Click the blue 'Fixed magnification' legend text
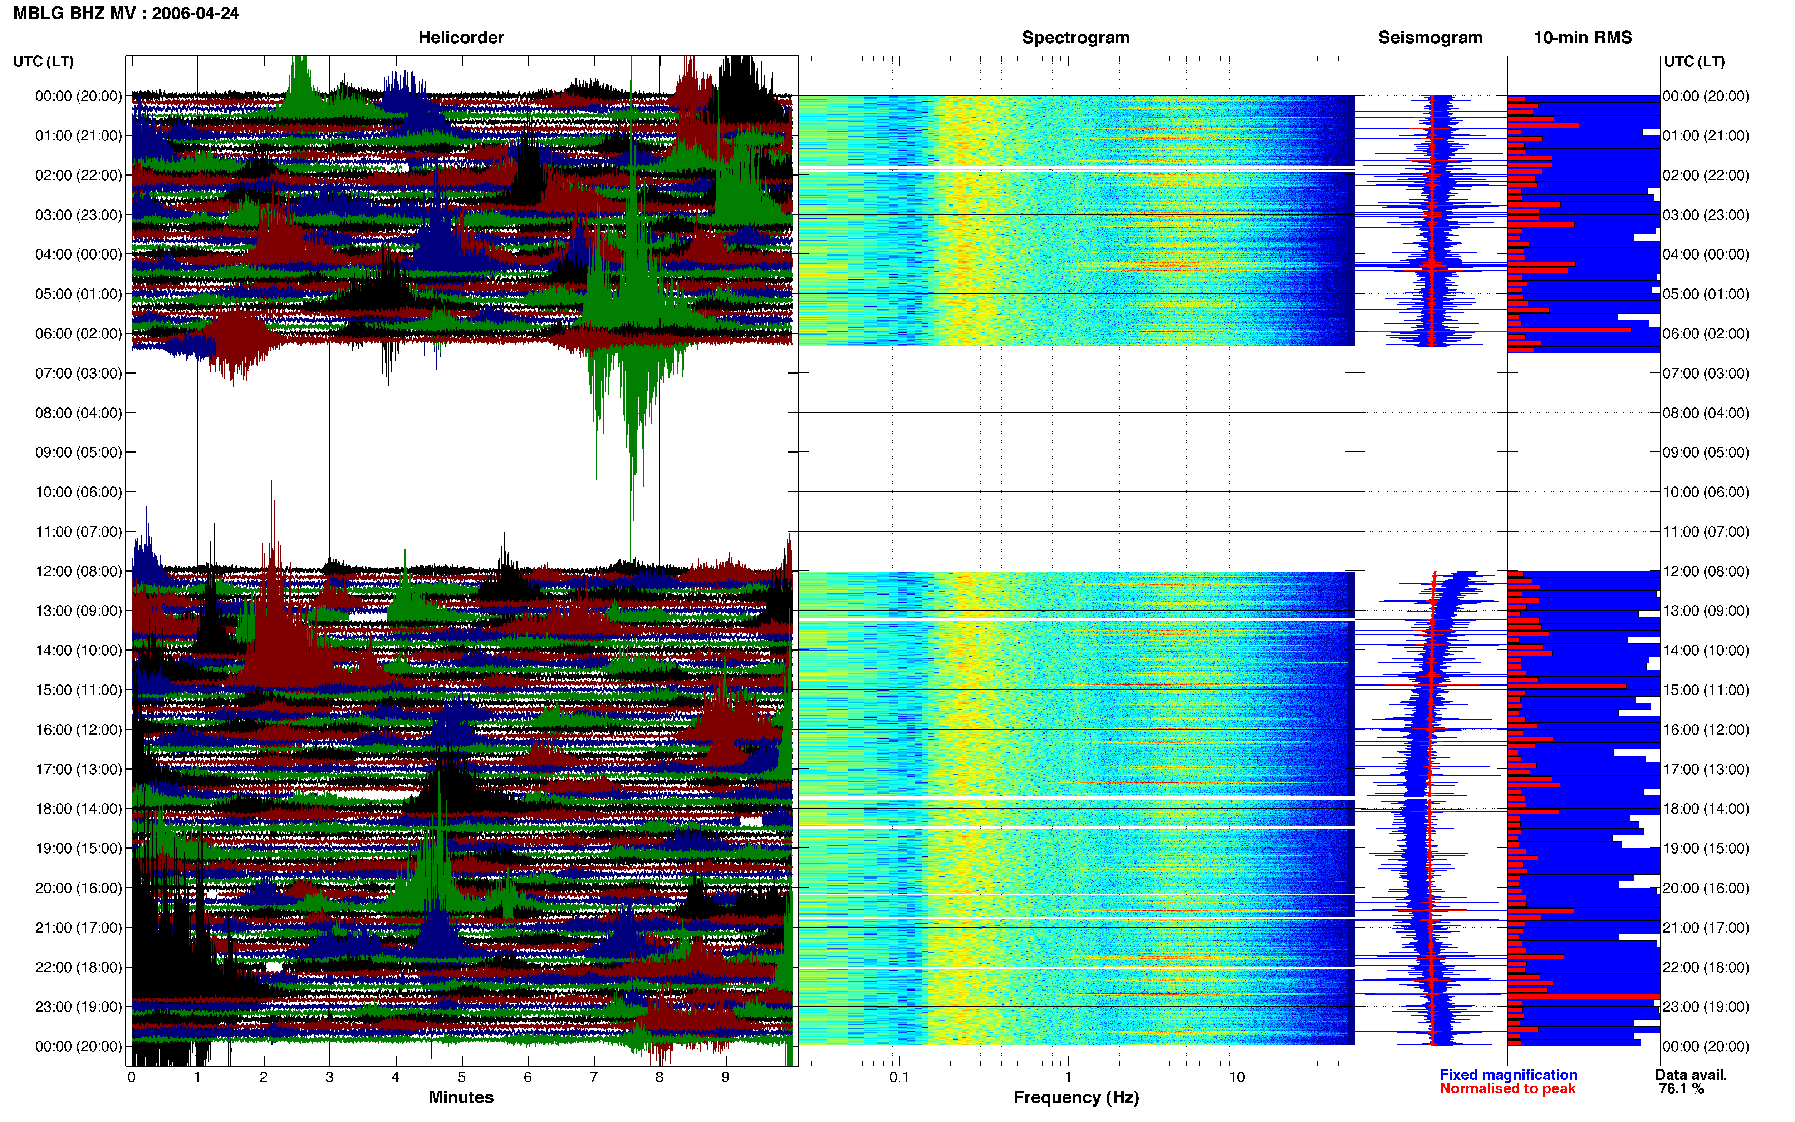 (1508, 1074)
